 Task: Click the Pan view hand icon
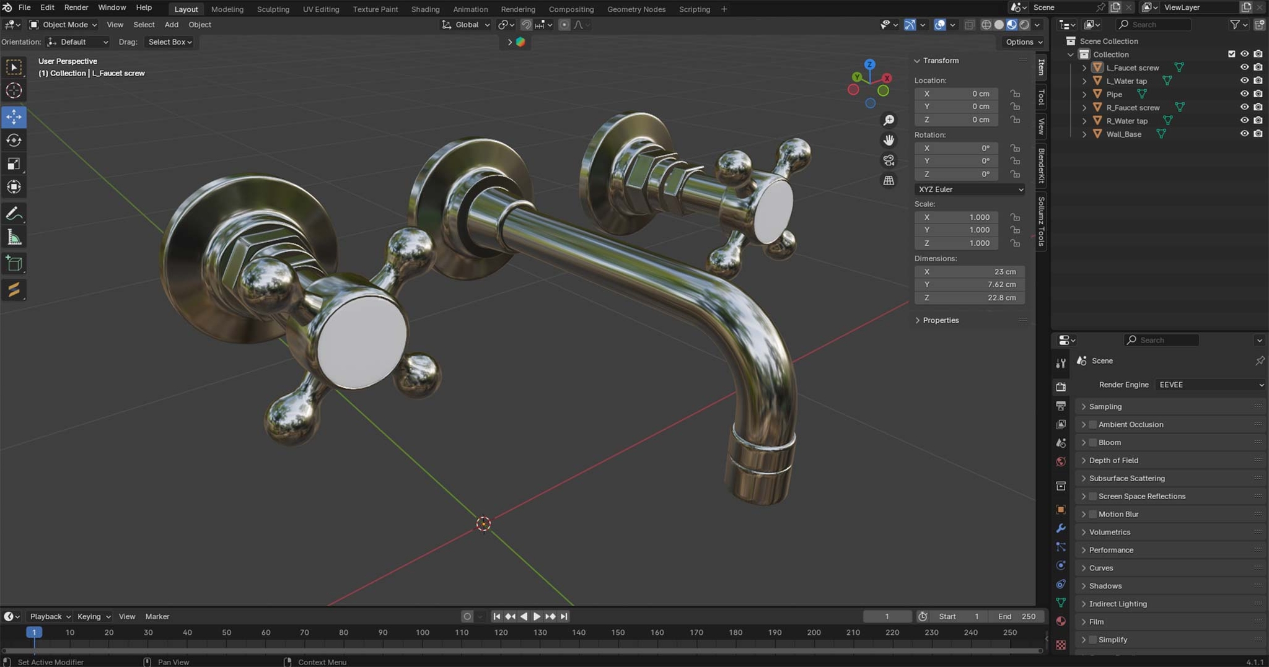pos(889,140)
